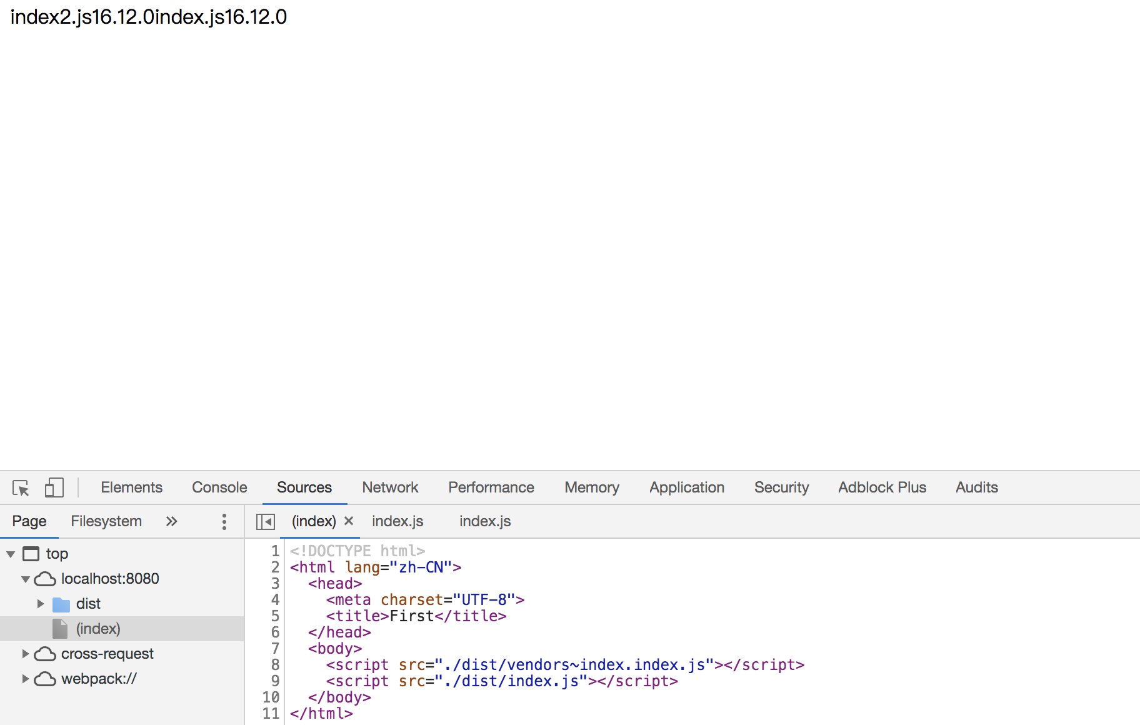Expand the cross-request node arrow
The width and height of the screenshot is (1140, 725).
pos(26,654)
